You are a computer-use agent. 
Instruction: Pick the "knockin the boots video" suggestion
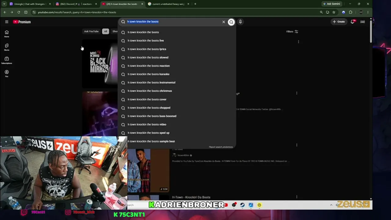tap(177, 125)
